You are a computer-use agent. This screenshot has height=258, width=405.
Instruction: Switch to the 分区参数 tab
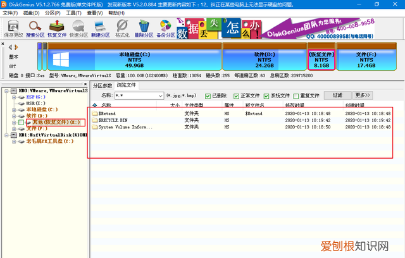(103, 85)
